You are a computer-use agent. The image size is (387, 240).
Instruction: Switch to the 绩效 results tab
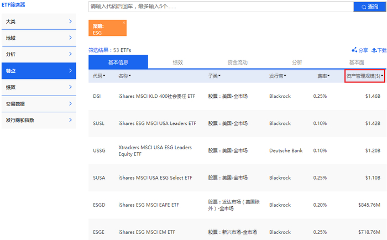(x=177, y=62)
